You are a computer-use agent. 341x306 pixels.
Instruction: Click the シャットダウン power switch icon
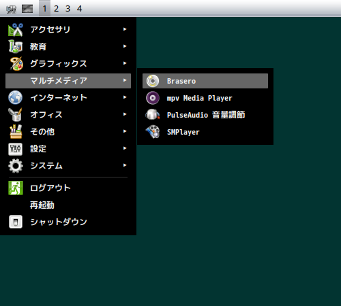16,222
